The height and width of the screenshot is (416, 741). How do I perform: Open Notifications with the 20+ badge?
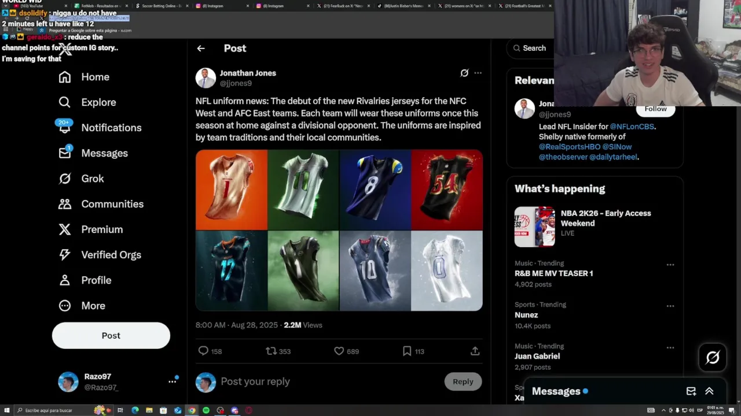[x=100, y=128]
